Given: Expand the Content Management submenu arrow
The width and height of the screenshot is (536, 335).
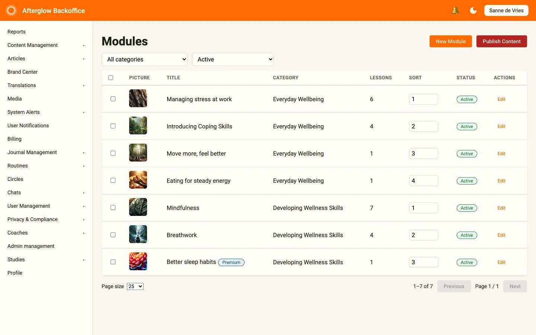Looking at the screenshot, I should (x=84, y=45).
